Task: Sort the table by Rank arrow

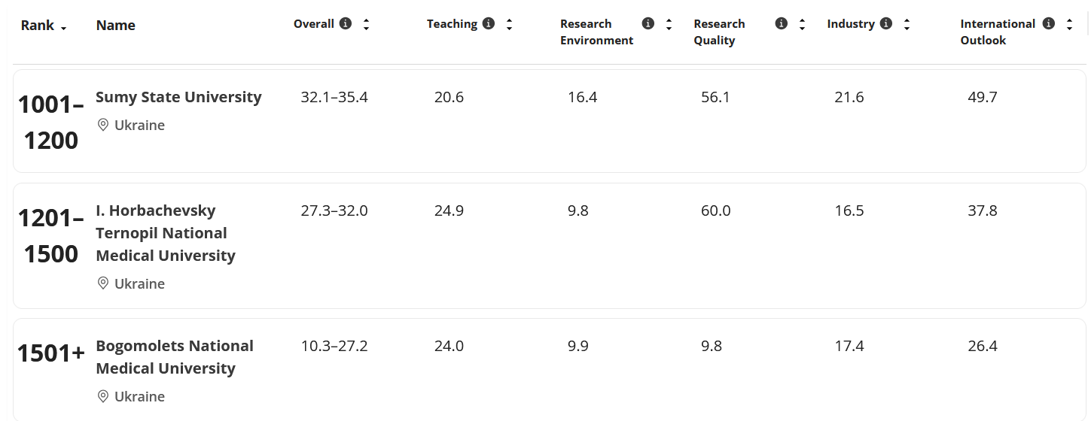Action: tap(63, 28)
